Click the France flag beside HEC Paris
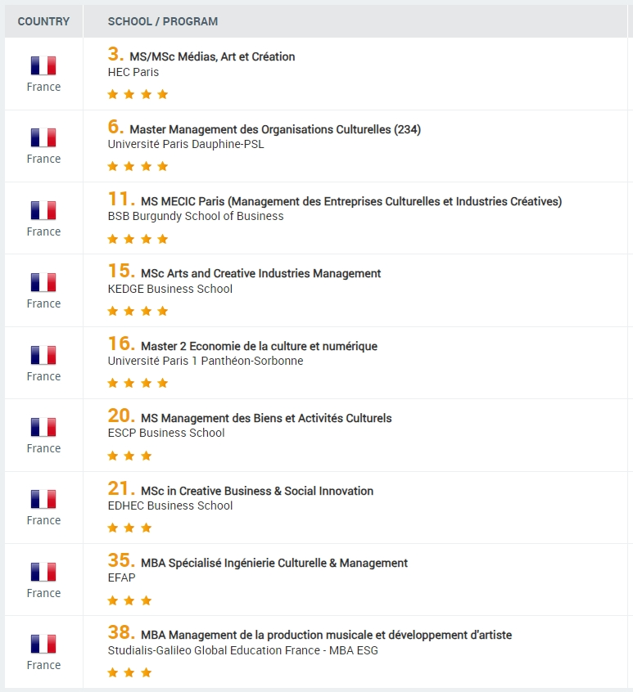Screen dimensions: 633x692 coord(43,65)
